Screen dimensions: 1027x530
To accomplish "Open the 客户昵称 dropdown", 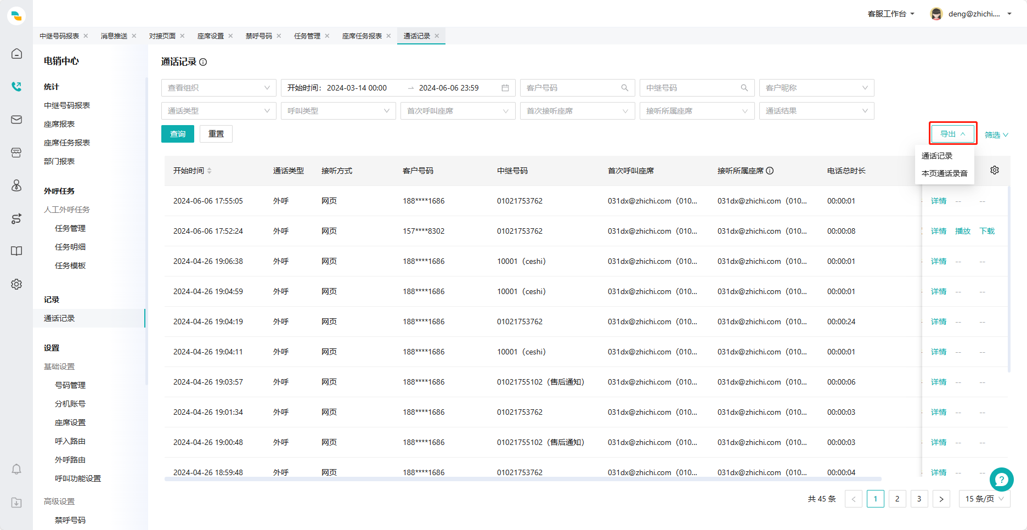I will click(x=817, y=88).
